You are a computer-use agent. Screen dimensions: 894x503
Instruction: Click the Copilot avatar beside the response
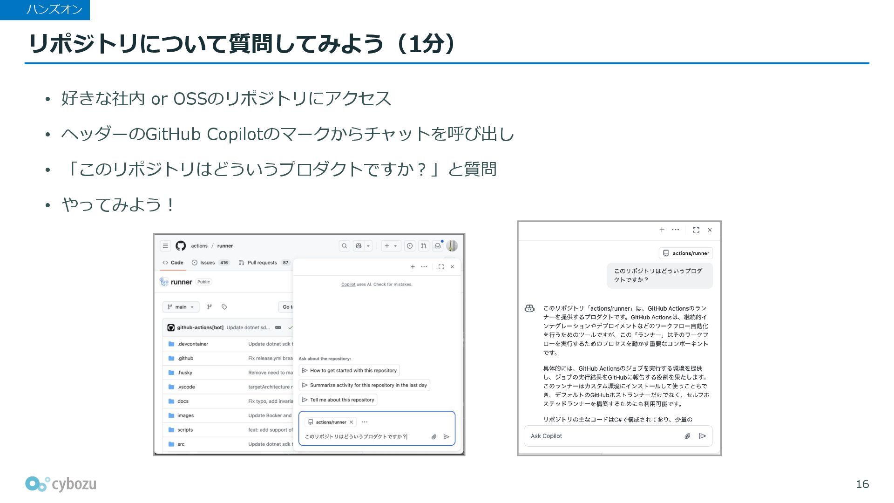tap(529, 308)
